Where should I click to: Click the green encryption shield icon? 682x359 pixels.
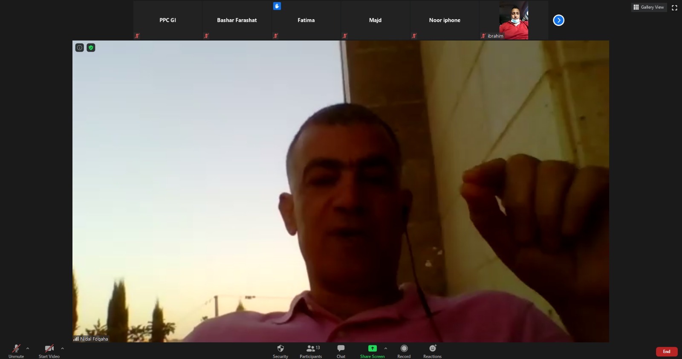(x=91, y=48)
